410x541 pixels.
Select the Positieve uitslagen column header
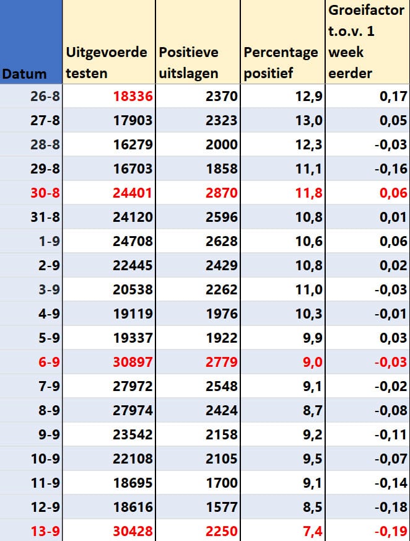tap(198, 42)
